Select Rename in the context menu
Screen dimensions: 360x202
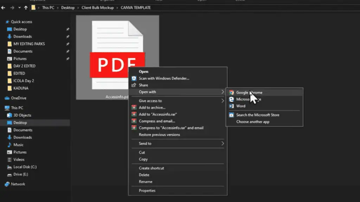click(x=146, y=182)
